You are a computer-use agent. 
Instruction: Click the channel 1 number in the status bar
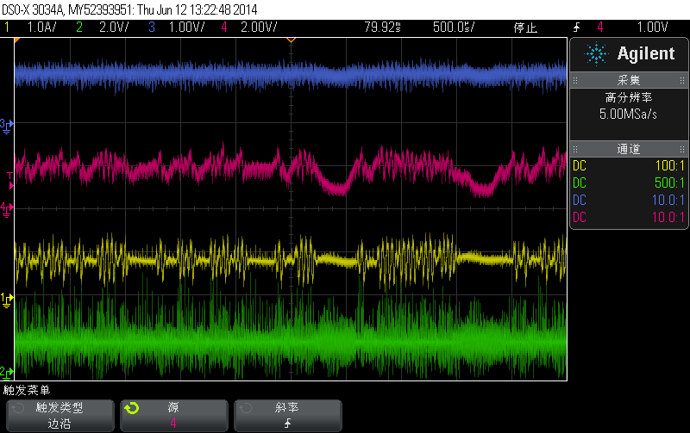[x=7, y=28]
